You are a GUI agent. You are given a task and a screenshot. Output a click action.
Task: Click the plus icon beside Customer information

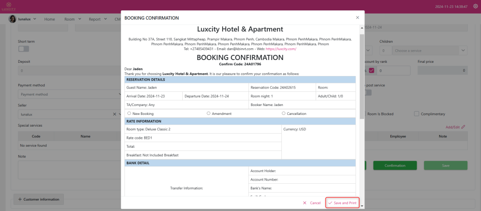pos(20,199)
